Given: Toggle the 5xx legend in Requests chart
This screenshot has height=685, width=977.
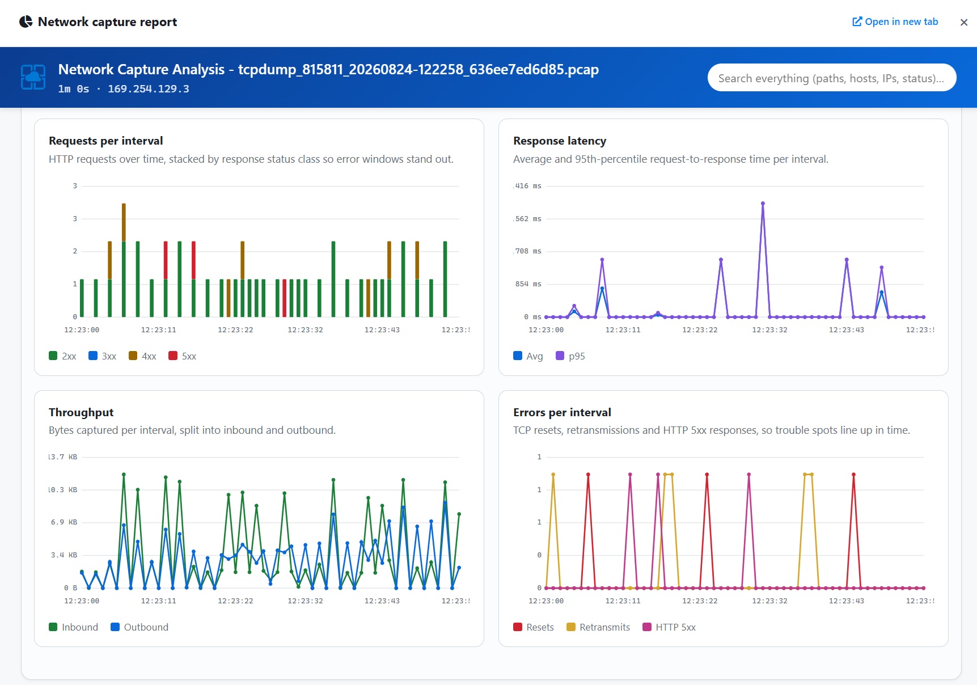Looking at the screenshot, I should [x=183, y=356].
